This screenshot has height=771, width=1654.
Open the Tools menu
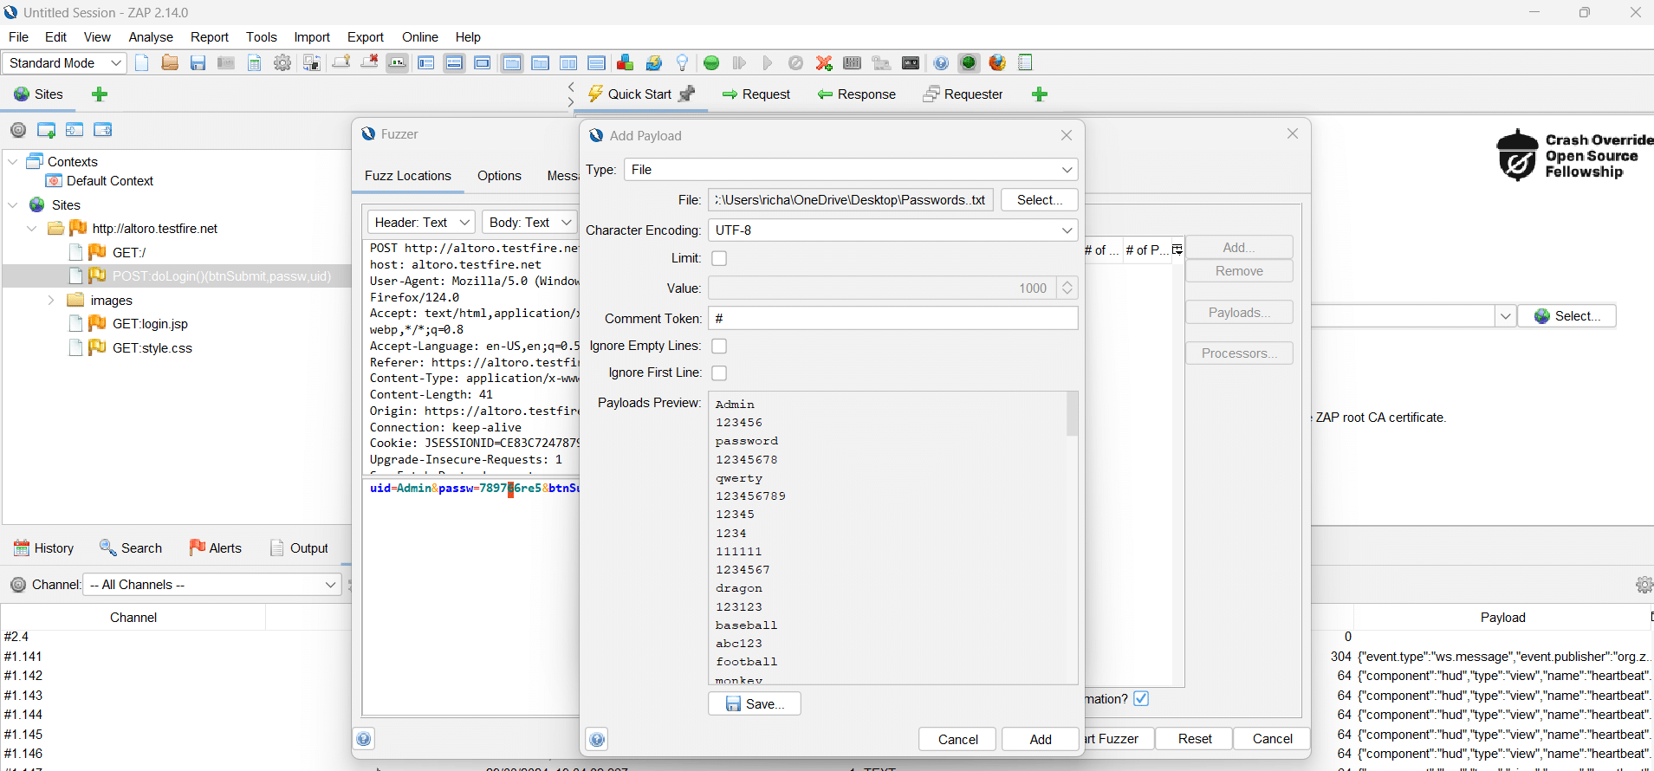pos(262,37)
